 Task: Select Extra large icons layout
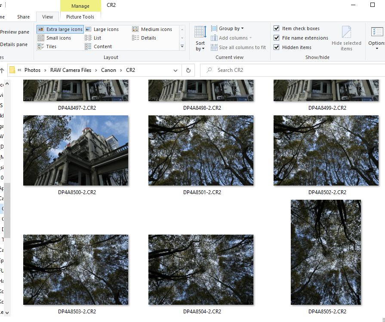coord(60,29)
